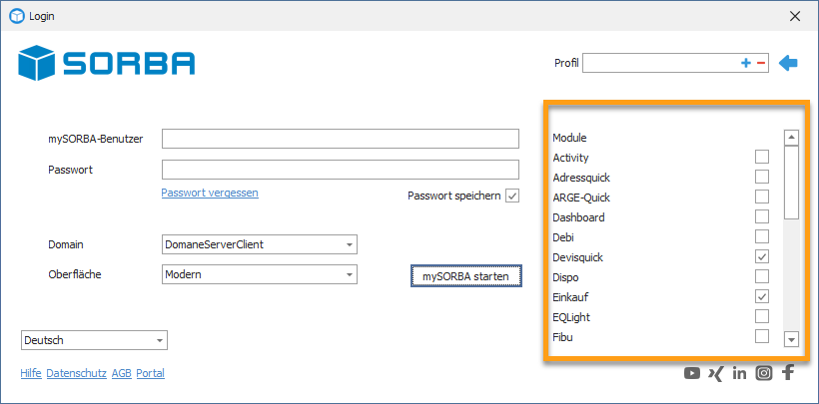Click the Adressquick module label
The image size is (819, 404).
pyautogui.click(x=581, y=178)
